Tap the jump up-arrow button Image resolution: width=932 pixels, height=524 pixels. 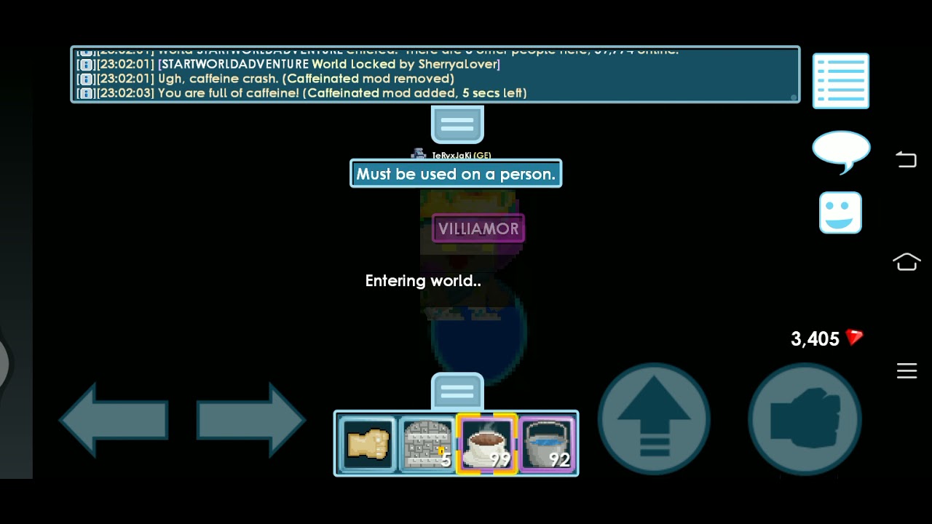tap(654, 419)
